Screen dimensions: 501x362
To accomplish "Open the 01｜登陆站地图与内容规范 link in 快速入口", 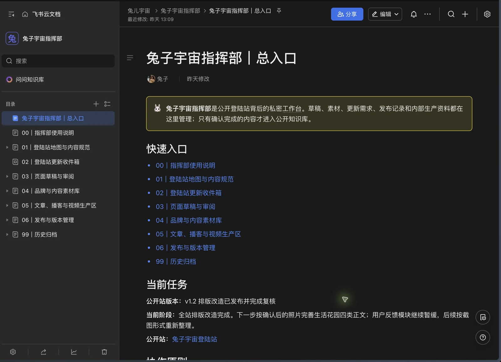I will pyautogui.click(x=195, y=179).
